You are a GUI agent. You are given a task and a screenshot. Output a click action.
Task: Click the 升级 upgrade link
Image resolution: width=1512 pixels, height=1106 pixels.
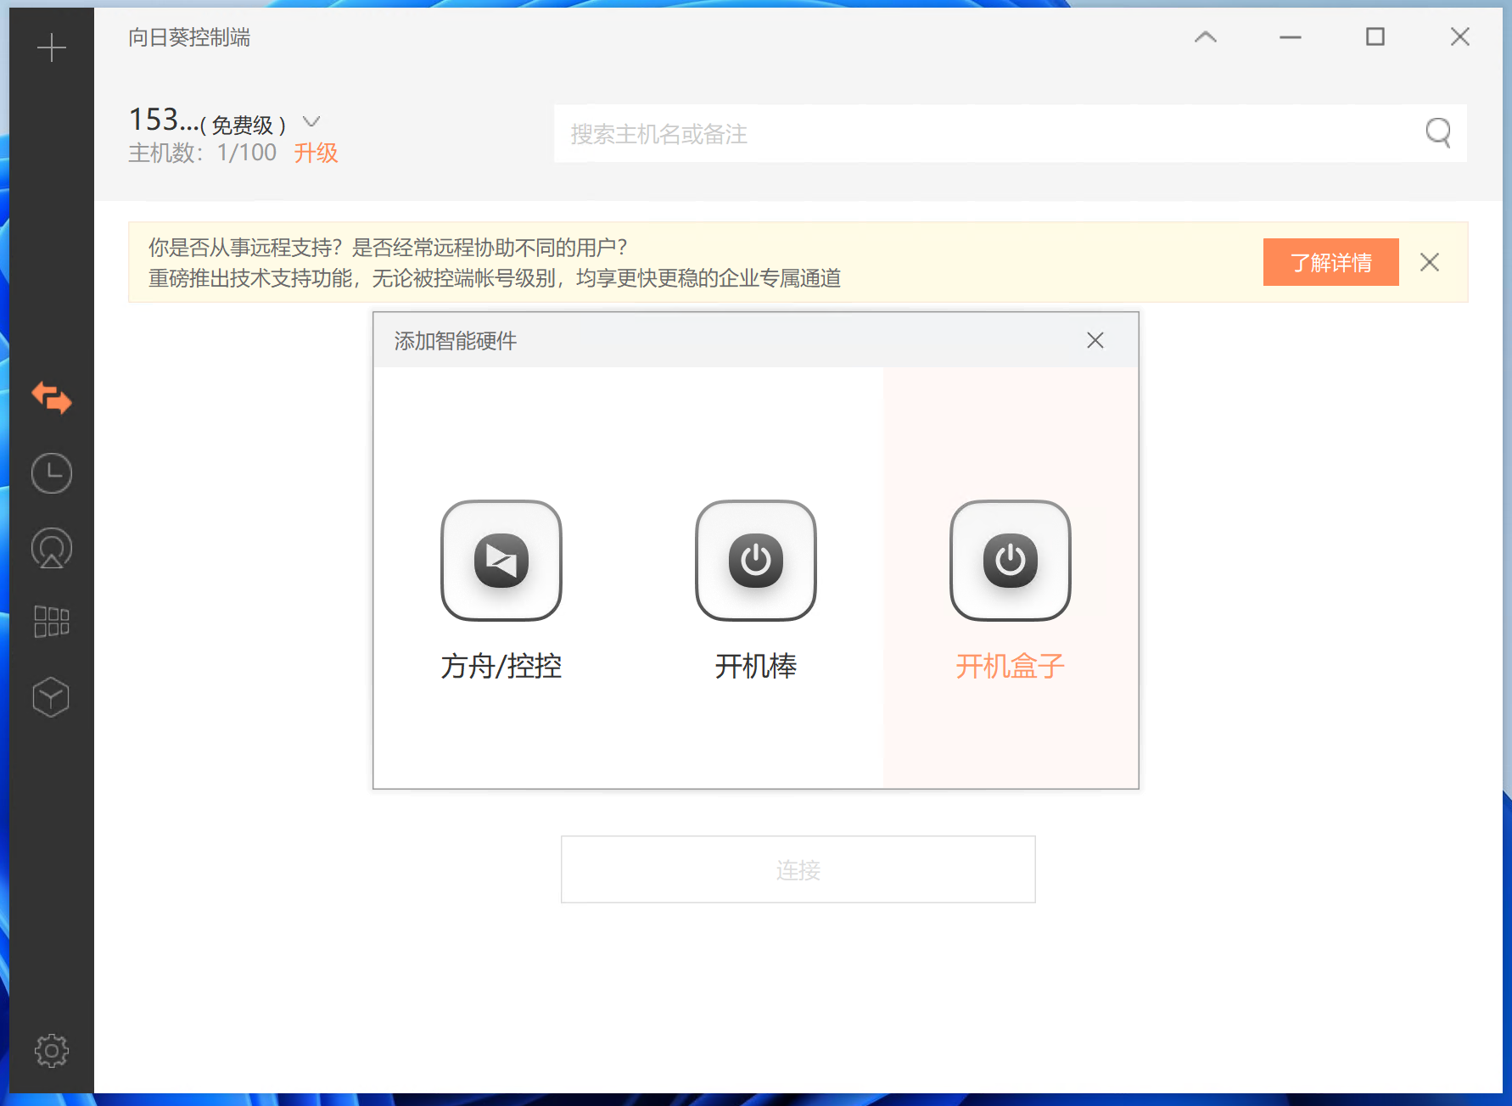tap(316, 153)
